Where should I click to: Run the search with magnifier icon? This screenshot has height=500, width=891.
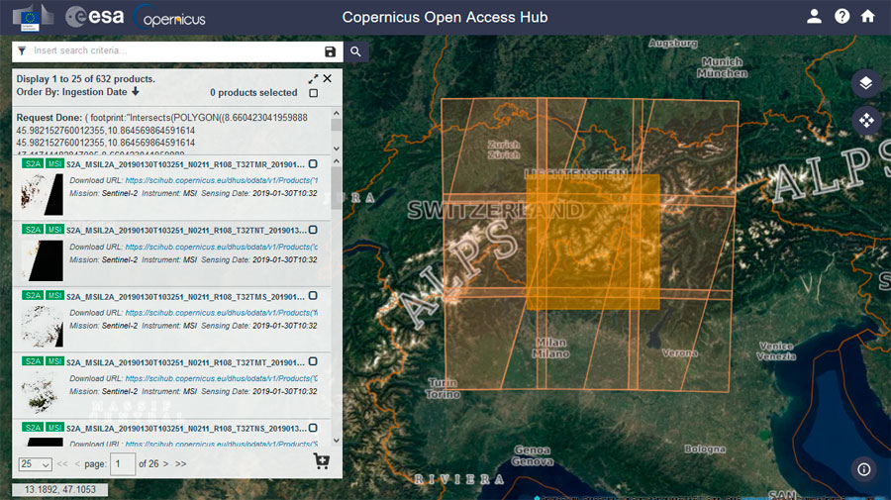(x=355, y=51)
